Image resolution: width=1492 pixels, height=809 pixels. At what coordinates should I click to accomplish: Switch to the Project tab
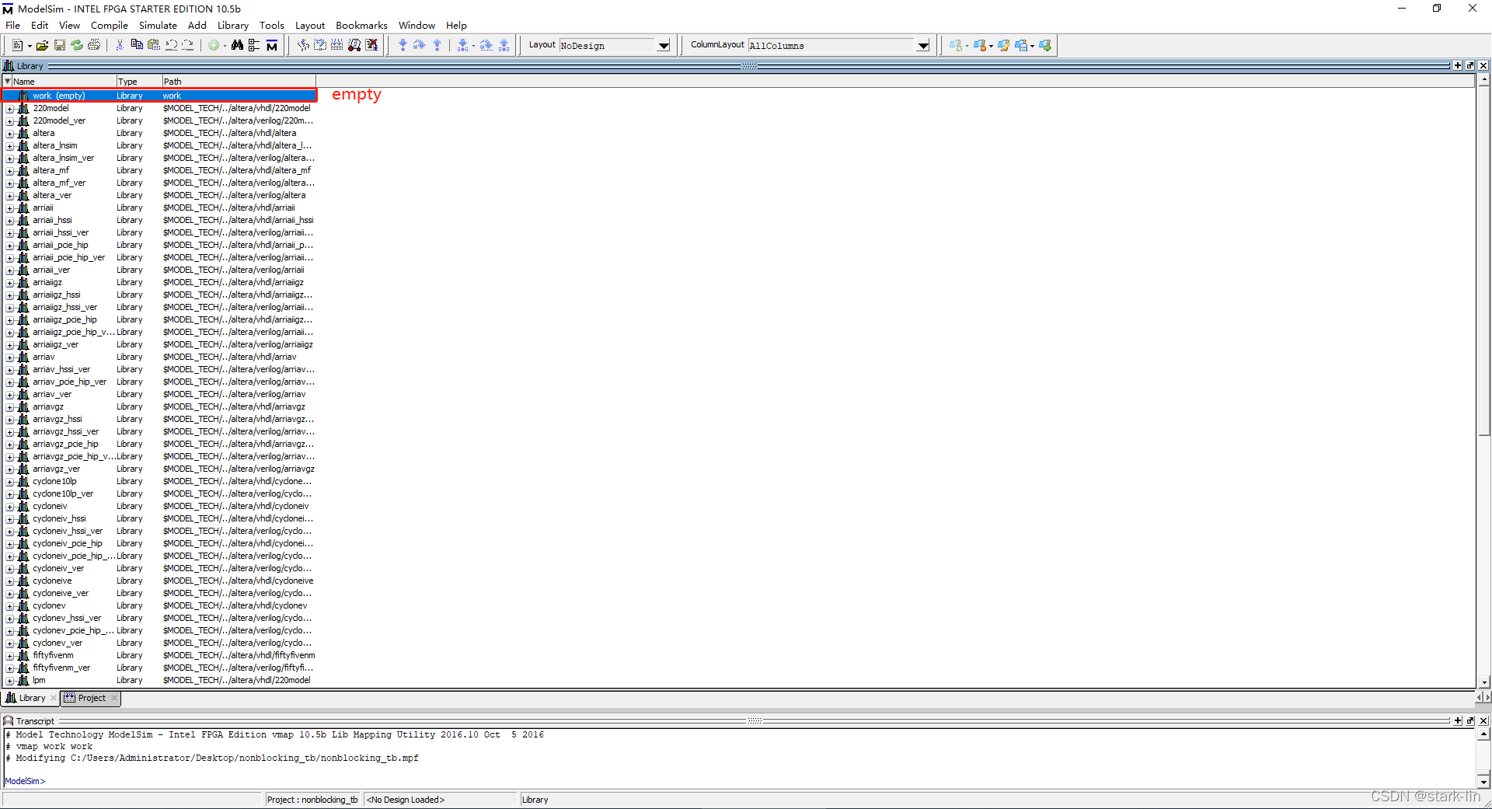(x=91, y=698)
